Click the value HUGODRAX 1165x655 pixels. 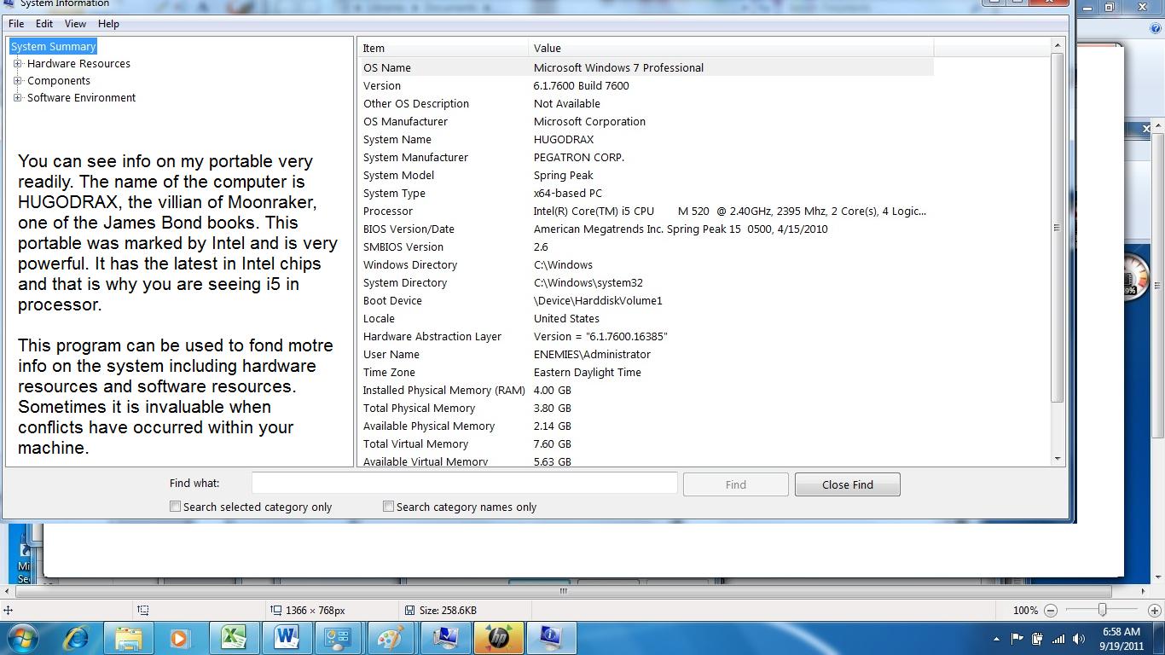(564, 139)
